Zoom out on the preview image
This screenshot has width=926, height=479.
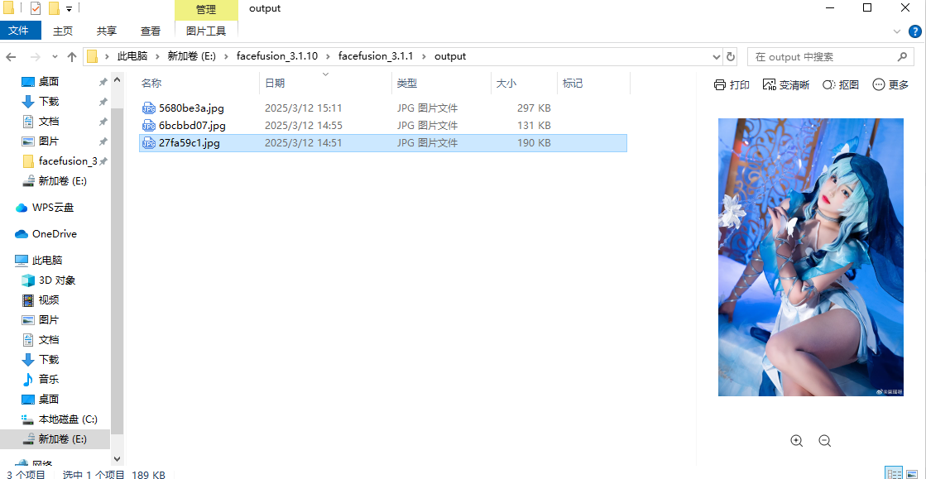(825, 441)
